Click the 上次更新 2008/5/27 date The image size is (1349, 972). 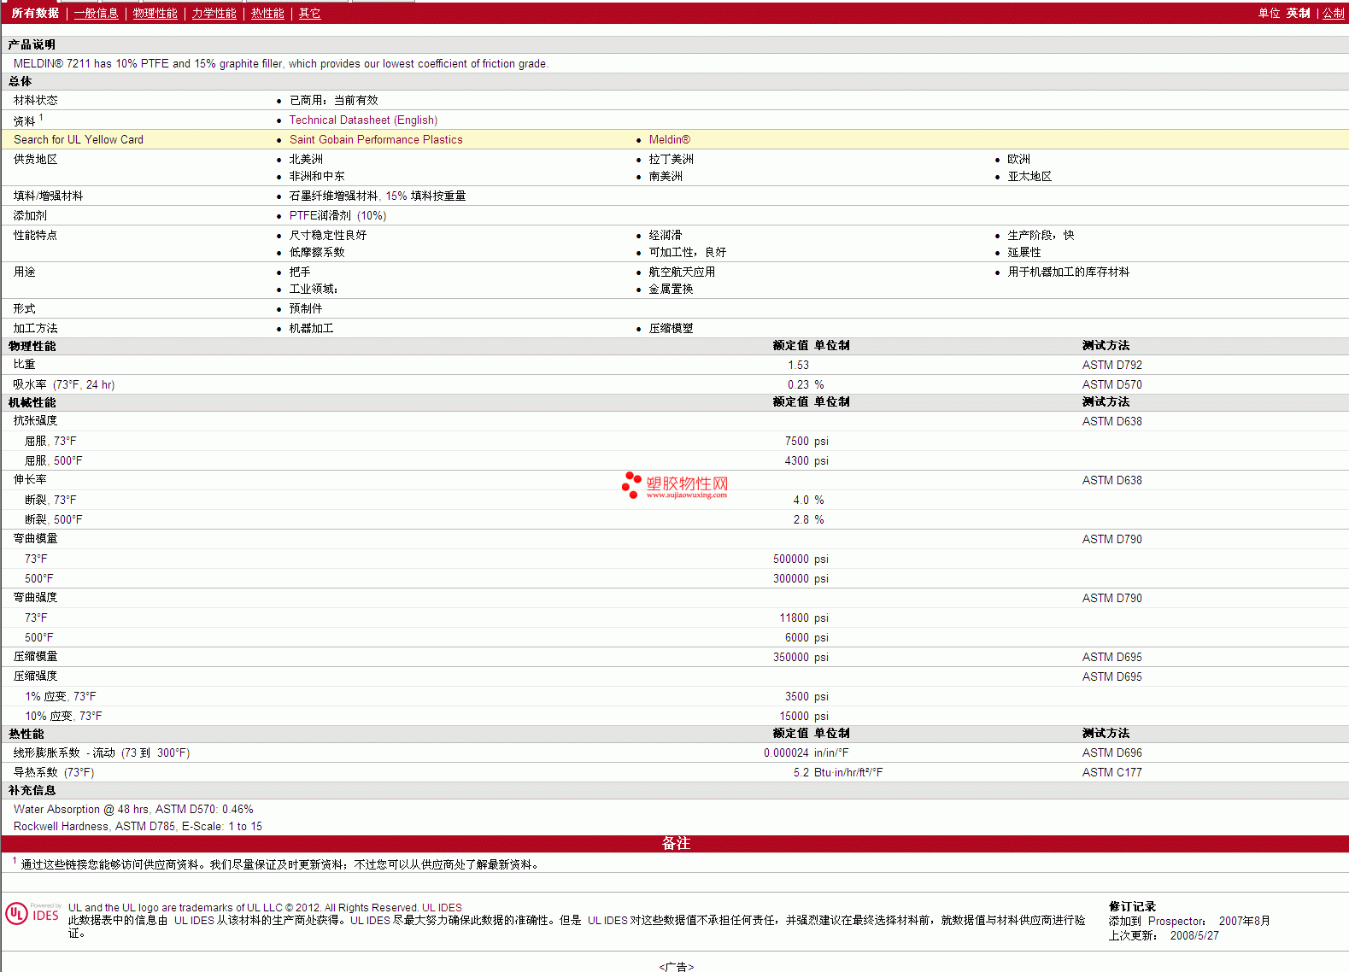(1164, 936)
